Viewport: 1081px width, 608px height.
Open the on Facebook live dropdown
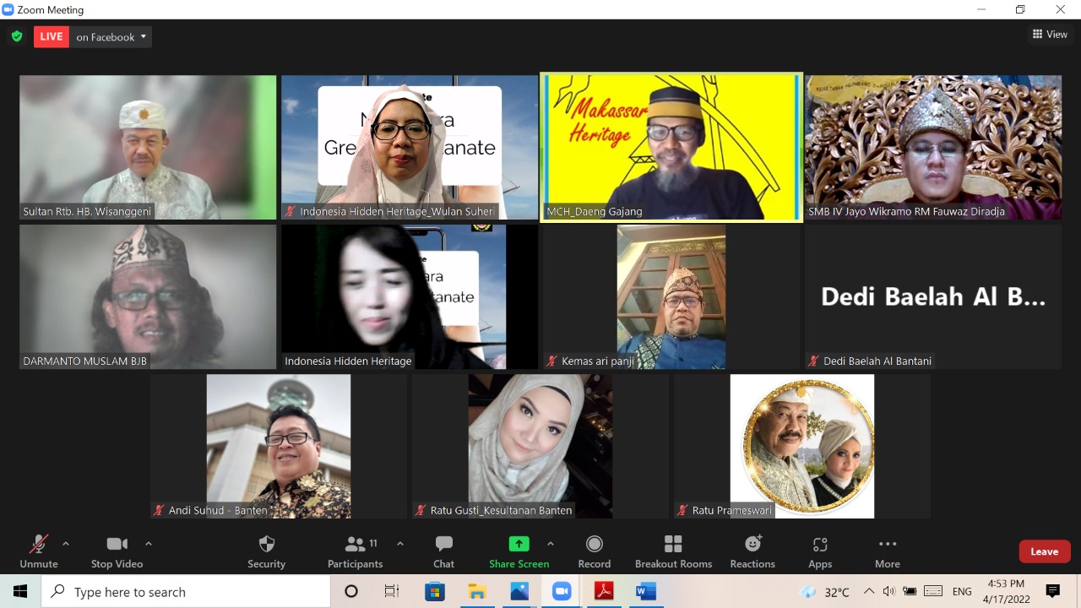pyautogui.click(x=111, y=36)
